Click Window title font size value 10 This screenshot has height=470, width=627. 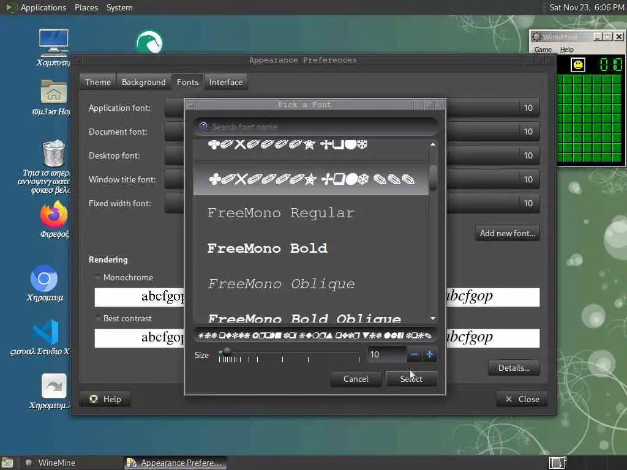pyautogui.click(x=528, y=179)
